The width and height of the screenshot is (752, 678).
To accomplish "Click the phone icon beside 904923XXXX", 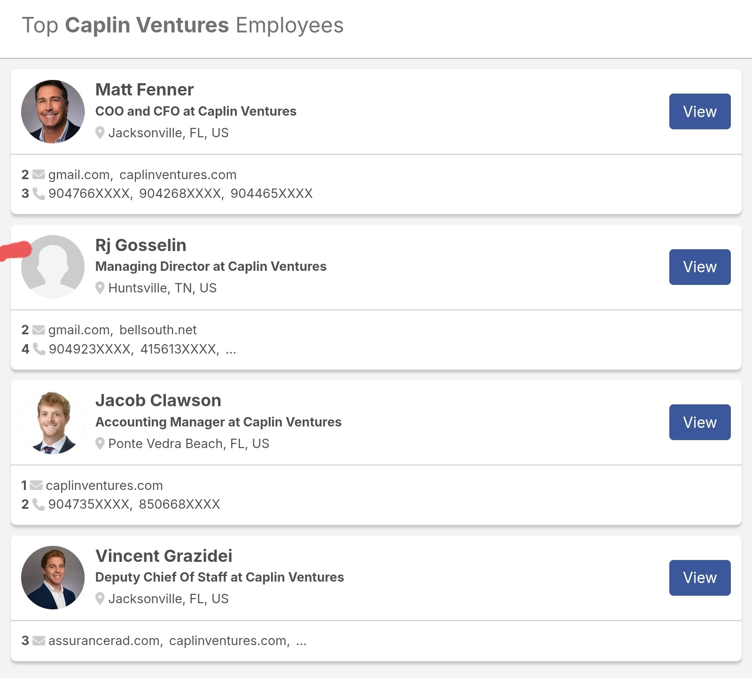I will pos(39,349).
